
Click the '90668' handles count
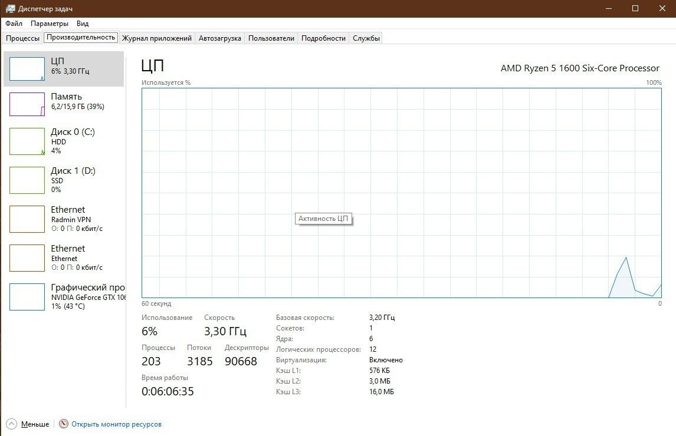tap(241, 361)
